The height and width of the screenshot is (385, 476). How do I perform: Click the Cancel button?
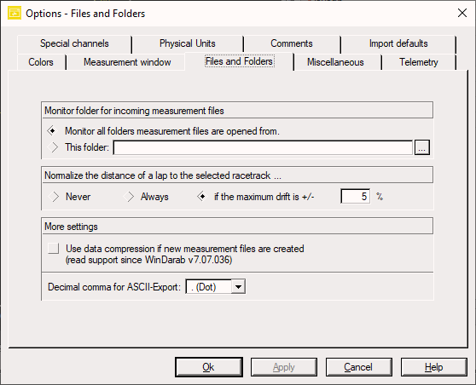[x=358, y=367]
